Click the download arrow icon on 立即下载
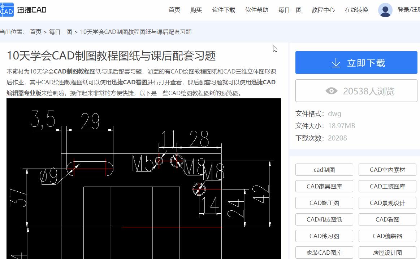Viewport: 420px width, 259px height. click(337, 62)
